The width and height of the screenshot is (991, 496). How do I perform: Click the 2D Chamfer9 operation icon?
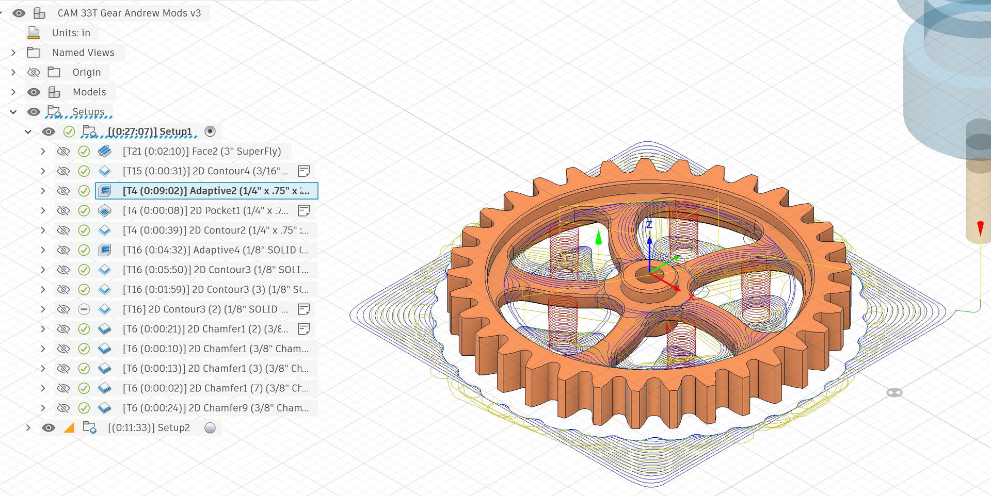104,408
